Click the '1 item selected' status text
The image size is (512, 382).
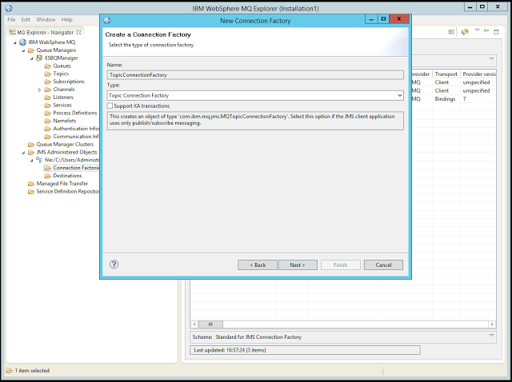[x=32, y=371]
